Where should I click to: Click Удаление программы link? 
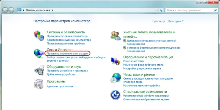60,86
